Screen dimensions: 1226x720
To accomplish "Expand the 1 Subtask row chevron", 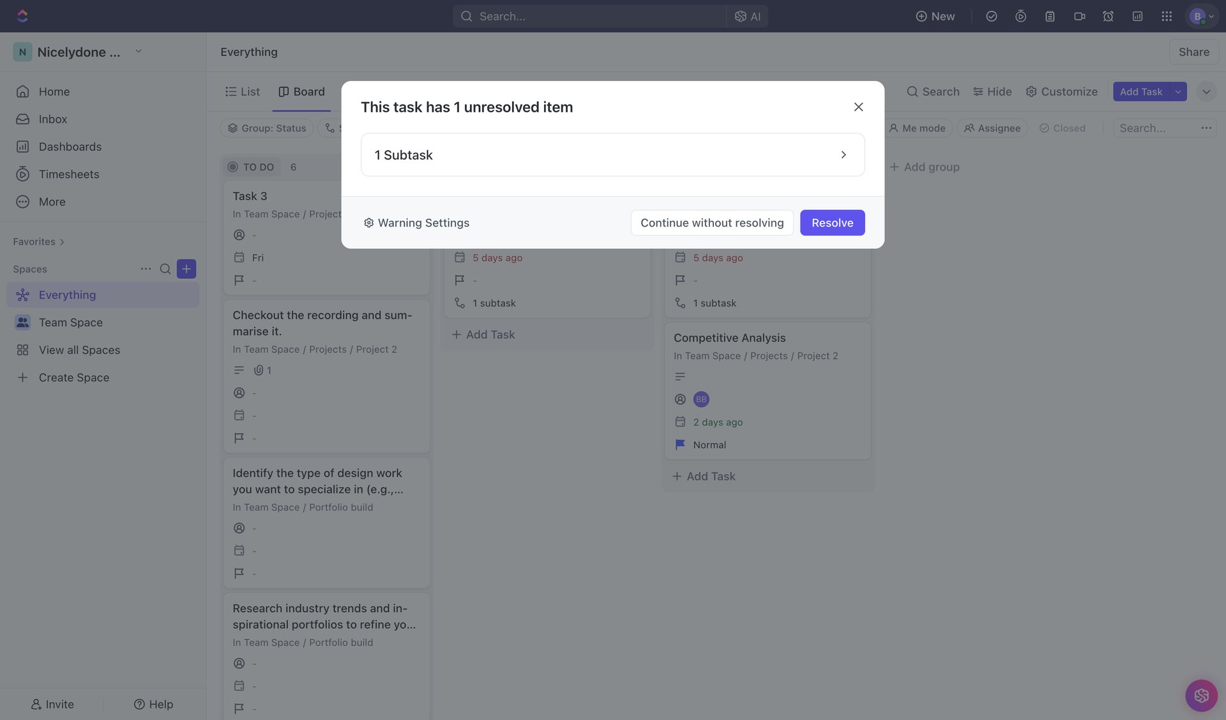I will pos(844,154).
